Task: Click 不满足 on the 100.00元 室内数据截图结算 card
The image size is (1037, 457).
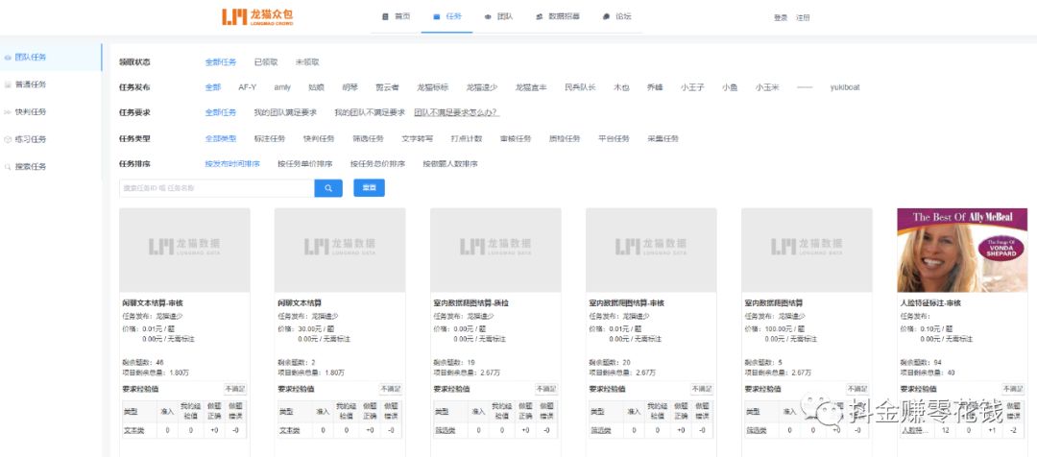Action: (857, 389)
